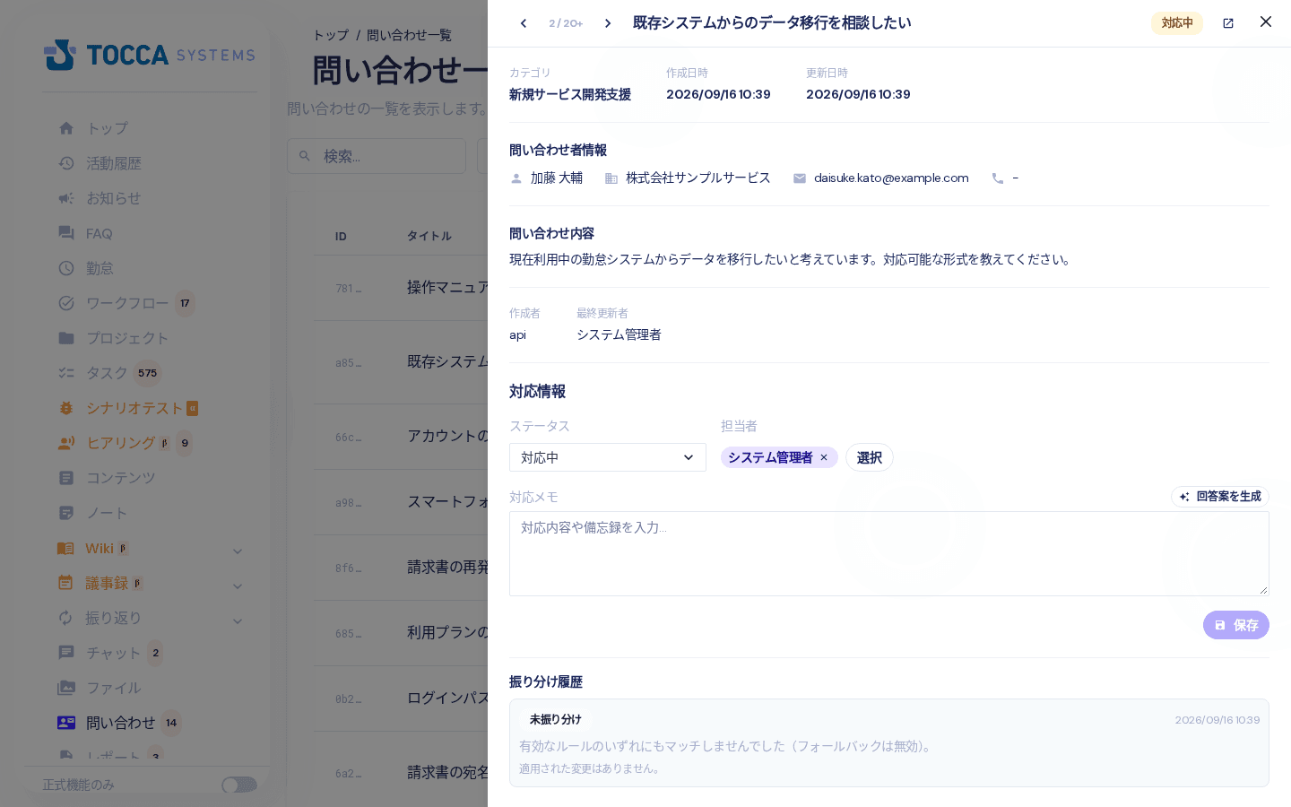Open the 利用プランの row in list

(401, 633)
